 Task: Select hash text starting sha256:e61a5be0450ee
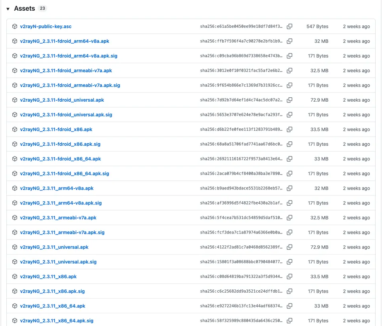241,26
